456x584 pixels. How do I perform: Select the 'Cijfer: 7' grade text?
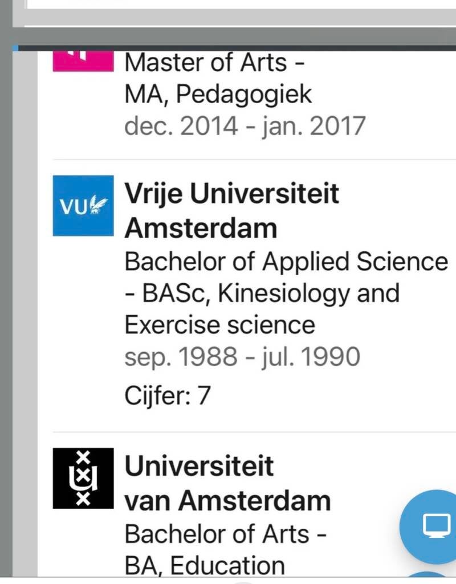[x=168, y=395]
